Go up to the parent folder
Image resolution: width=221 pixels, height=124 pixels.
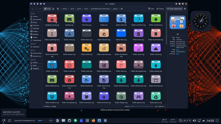click(x=40, y=9)
